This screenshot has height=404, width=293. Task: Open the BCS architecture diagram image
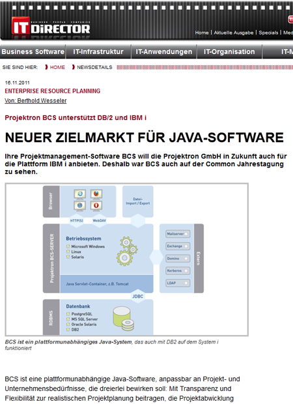coord(127,259)
